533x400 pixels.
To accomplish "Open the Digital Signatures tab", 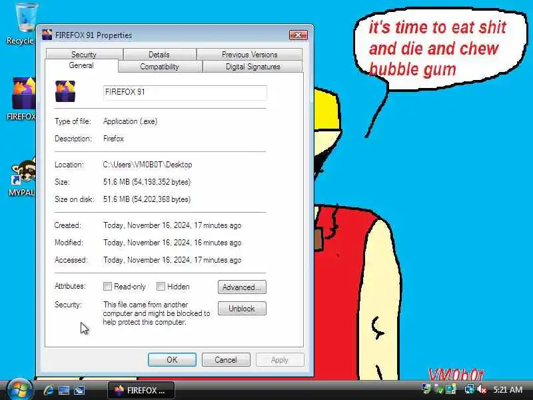I will point(253,66).
